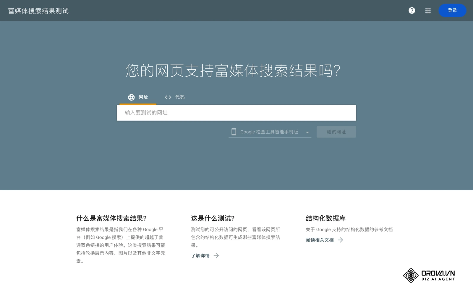The image size is (473, 295).
Task: Click the text 关于 Google 支持的结构化数据的参考文档
Action: pos(349,230)
